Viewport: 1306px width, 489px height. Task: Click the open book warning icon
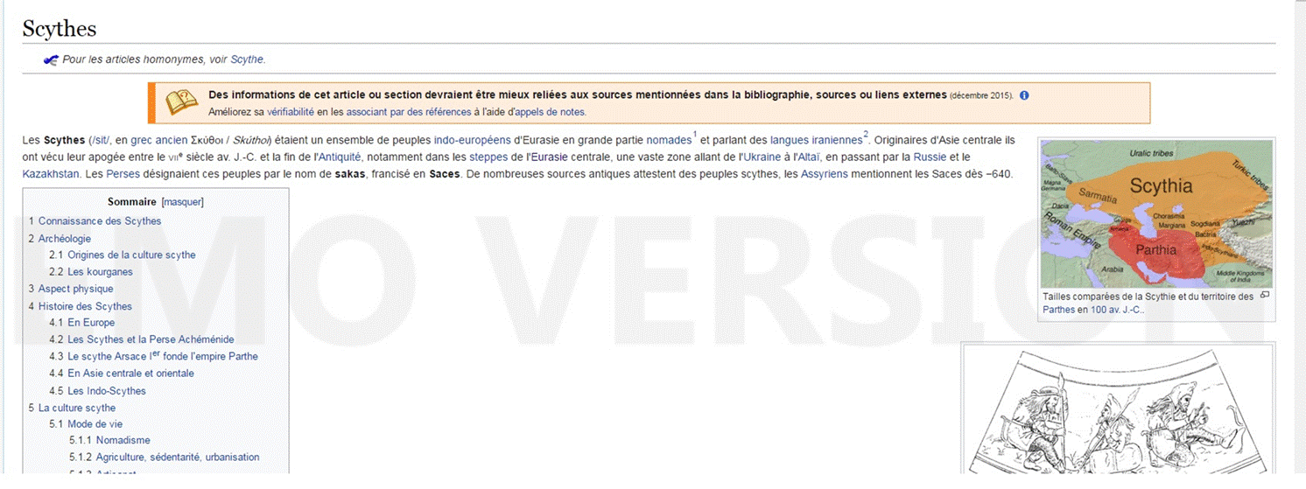coord(182,102)
